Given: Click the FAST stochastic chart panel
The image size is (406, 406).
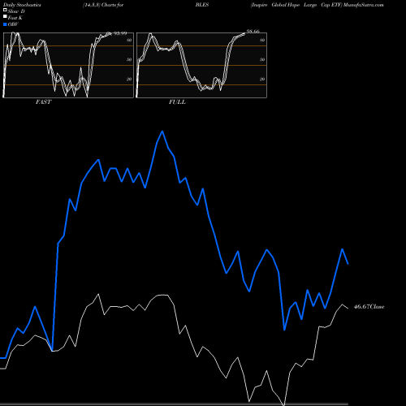Looking at the screenshot, I should [x=68, y=65].
